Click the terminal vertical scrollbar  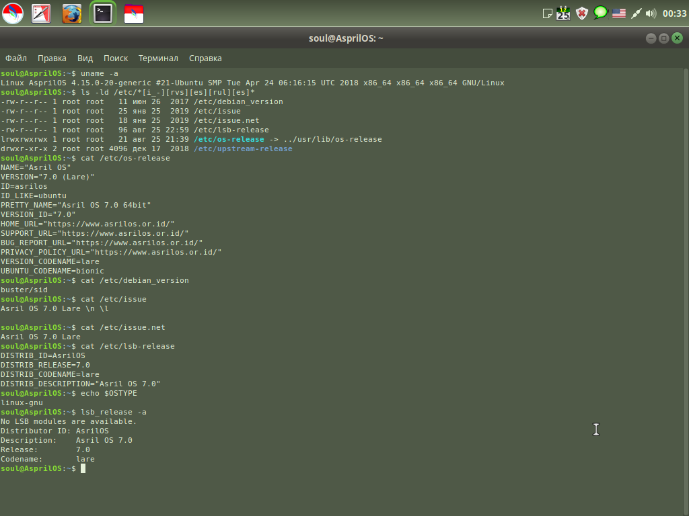686,292
